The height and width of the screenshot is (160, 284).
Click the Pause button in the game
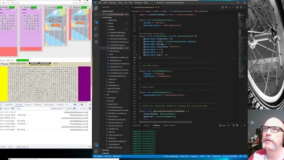pyautogui.click(x=4, y=64)
